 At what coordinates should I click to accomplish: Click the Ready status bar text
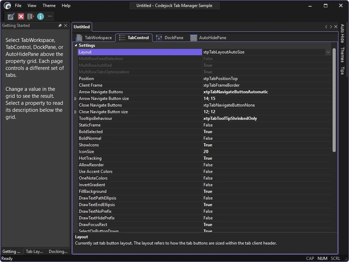click(x=7, y=259)
